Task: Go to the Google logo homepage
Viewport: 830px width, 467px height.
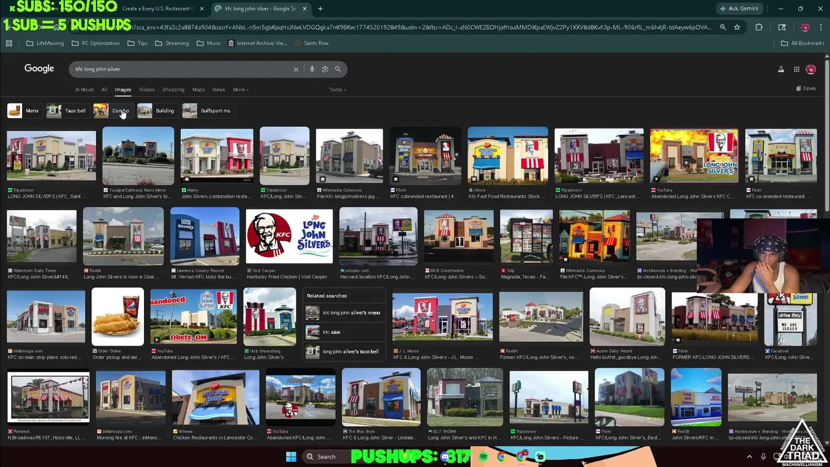Action: (39, 69)
